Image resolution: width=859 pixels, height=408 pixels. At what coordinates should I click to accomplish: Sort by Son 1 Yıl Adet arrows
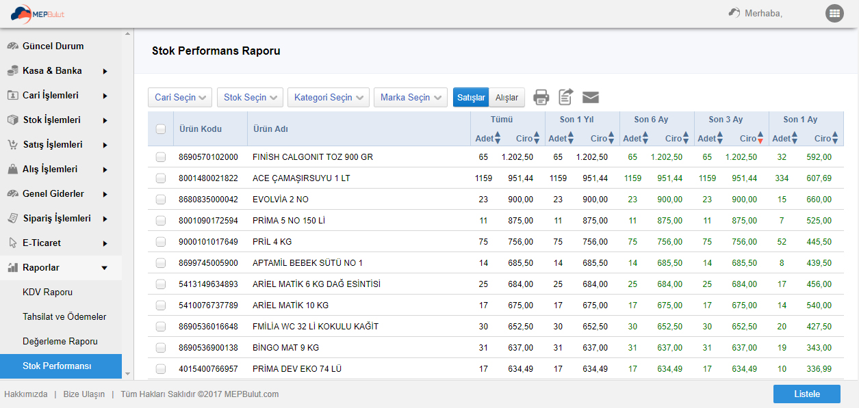571,138
